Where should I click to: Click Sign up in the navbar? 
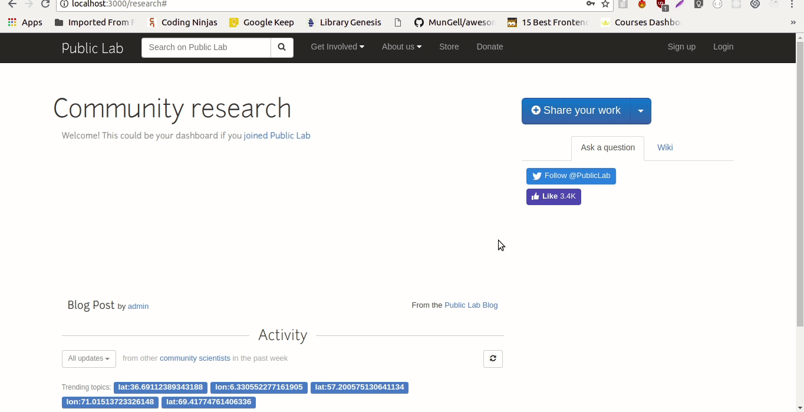click(x=681, y=47)
